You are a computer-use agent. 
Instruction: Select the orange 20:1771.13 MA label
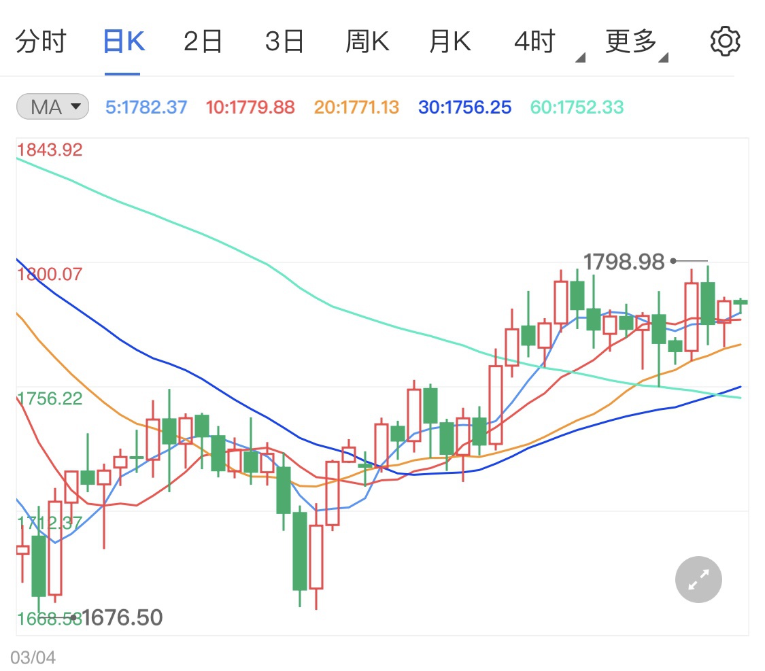pos(356,107)
